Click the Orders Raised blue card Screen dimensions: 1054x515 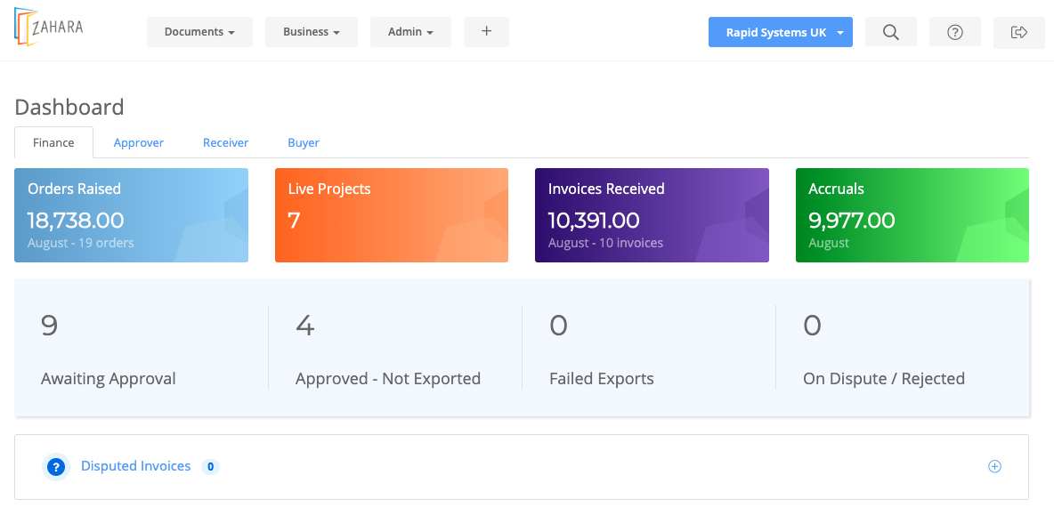(131, 215)
